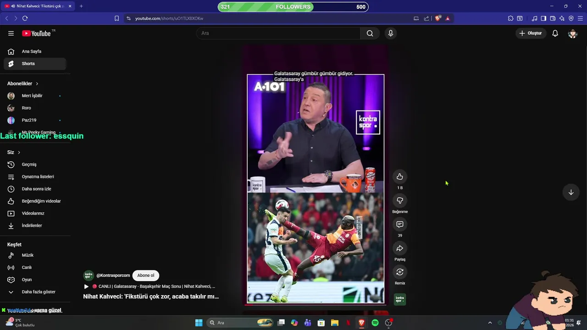Show more with Daha fazla göster
The image size is (587, 330).
(35, 292)
